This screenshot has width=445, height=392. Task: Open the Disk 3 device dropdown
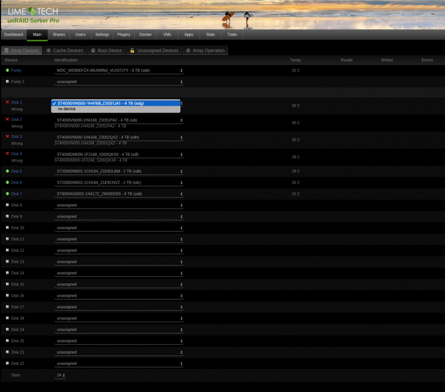[x=119, y=137]
